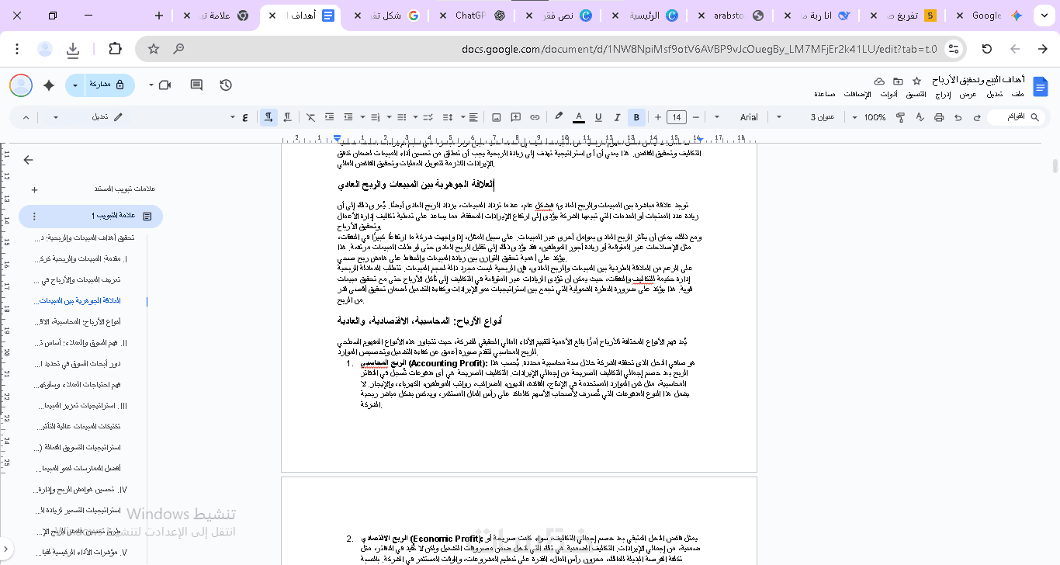
Task: Click the مشاركة share button
Action: click(108, 85)
